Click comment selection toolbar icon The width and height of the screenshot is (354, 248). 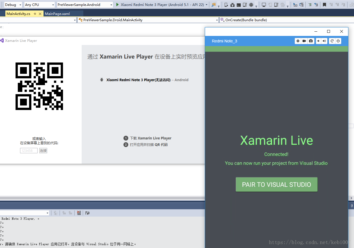tap(316, 5)
